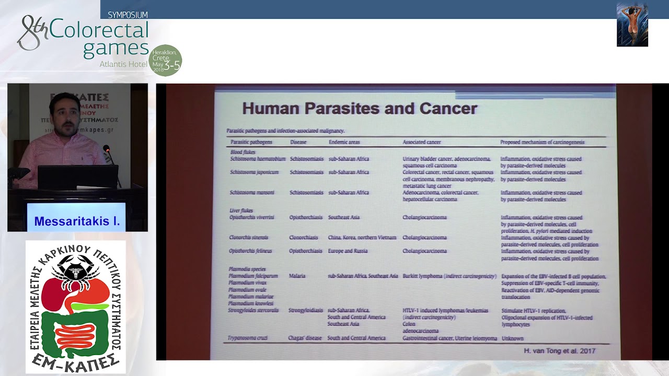669x376 pixels.
Task: Click the 'SYMPOSIUM' header text
Action: 128,15
